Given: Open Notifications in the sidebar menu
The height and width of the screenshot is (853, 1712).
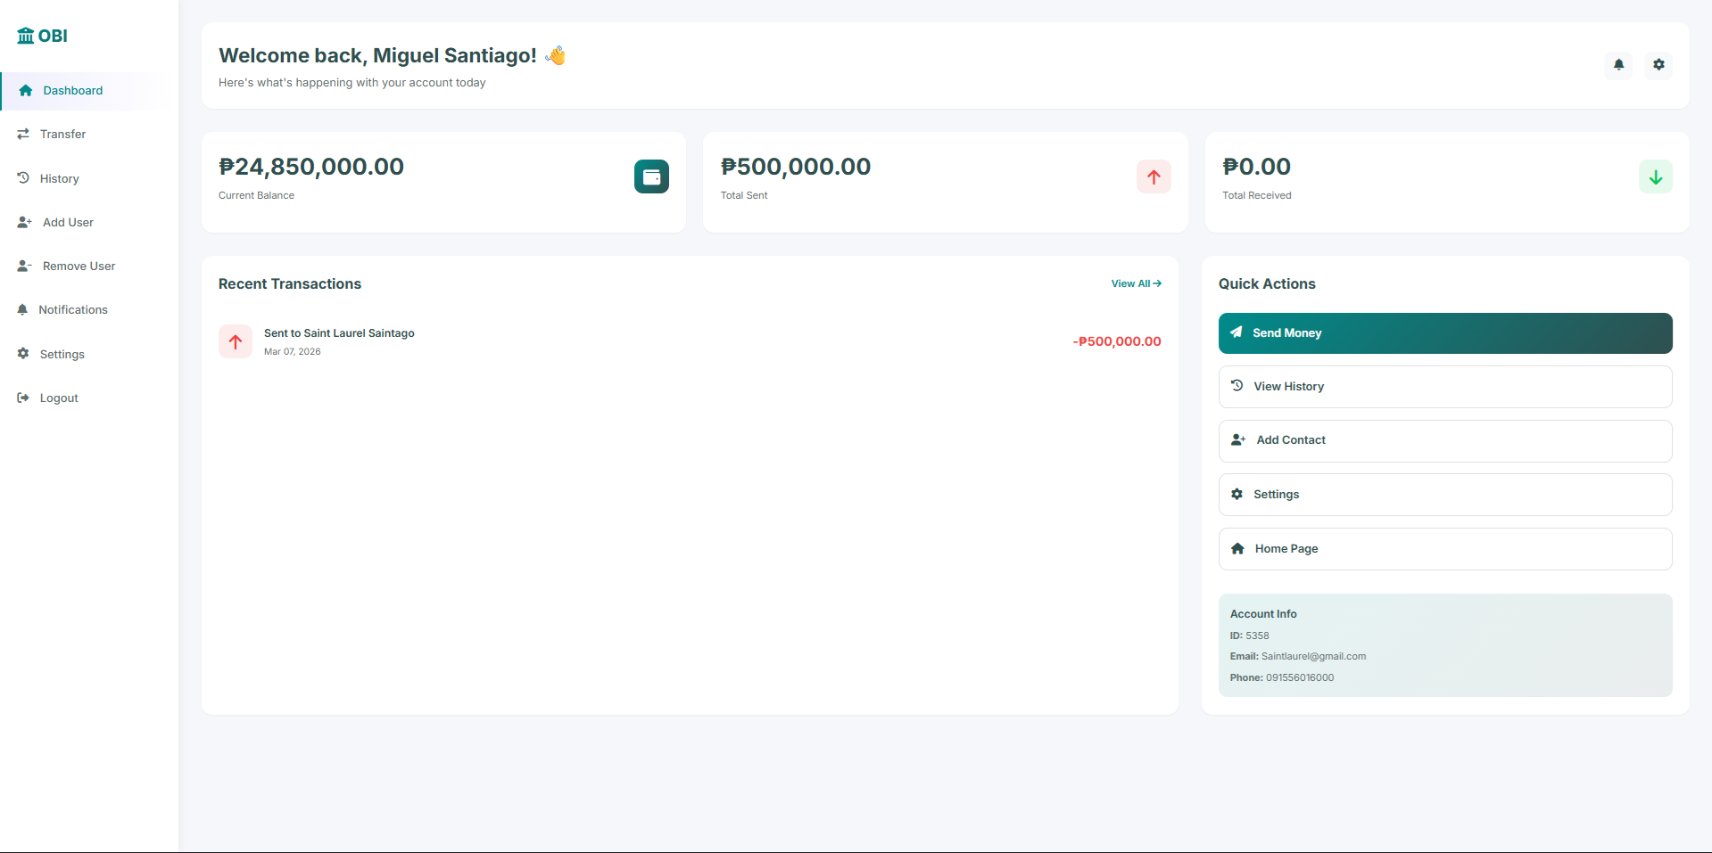Looking at the screenshot, I should (72, 309).
